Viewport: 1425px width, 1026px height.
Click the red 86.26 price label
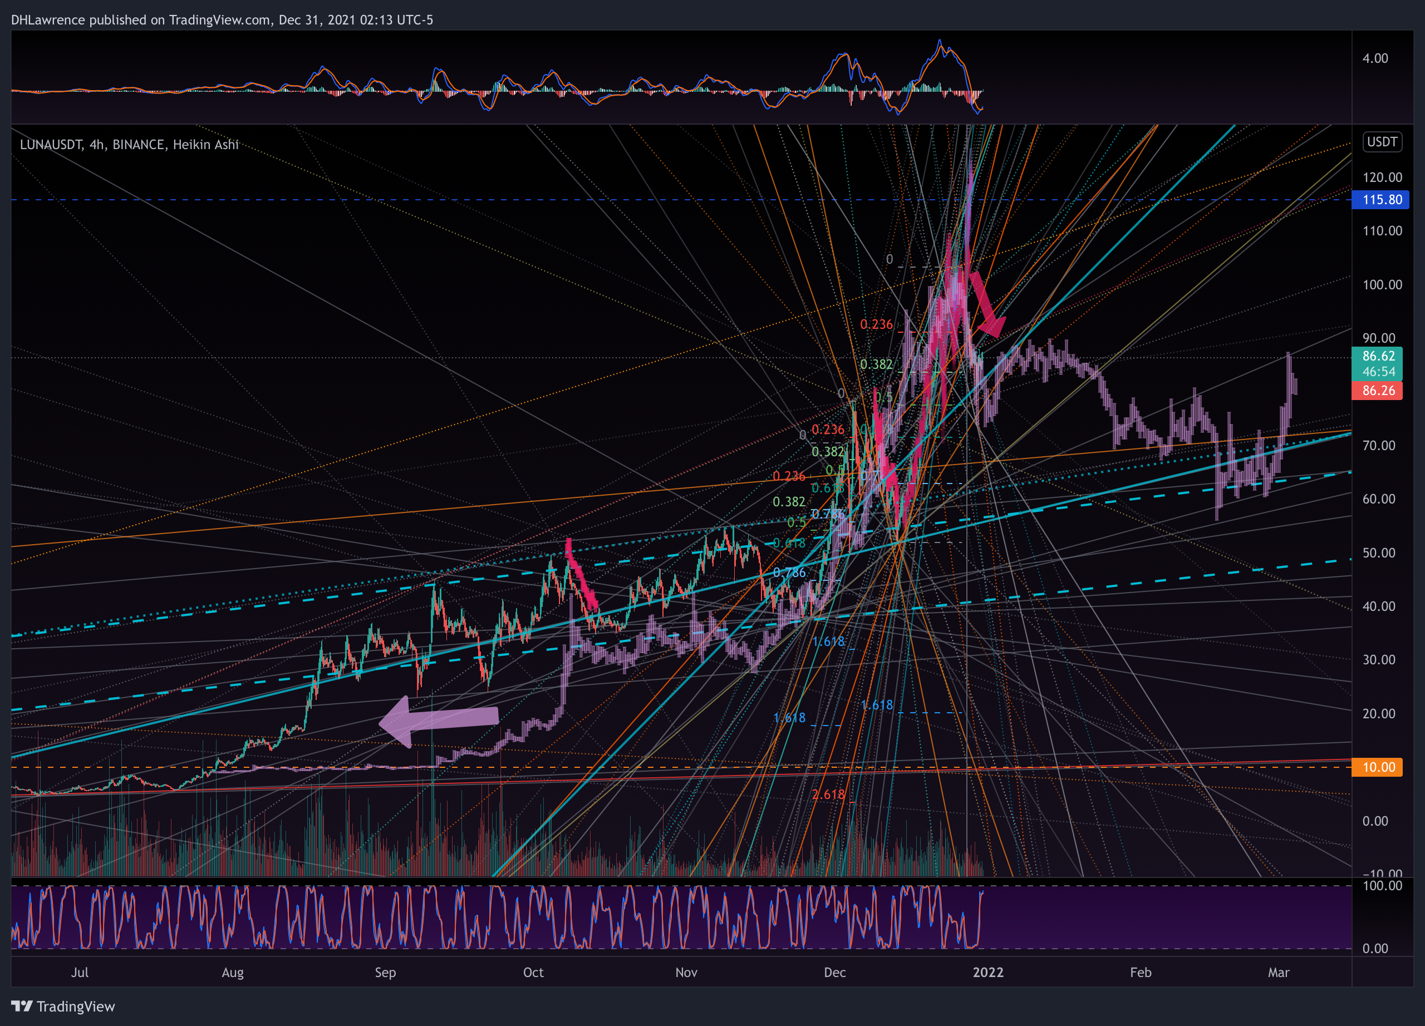pos(1377,391)
